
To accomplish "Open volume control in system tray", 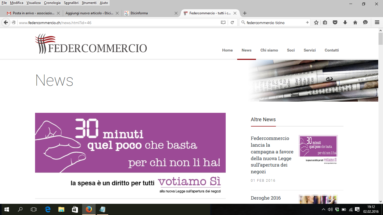I will click(330, 209).
